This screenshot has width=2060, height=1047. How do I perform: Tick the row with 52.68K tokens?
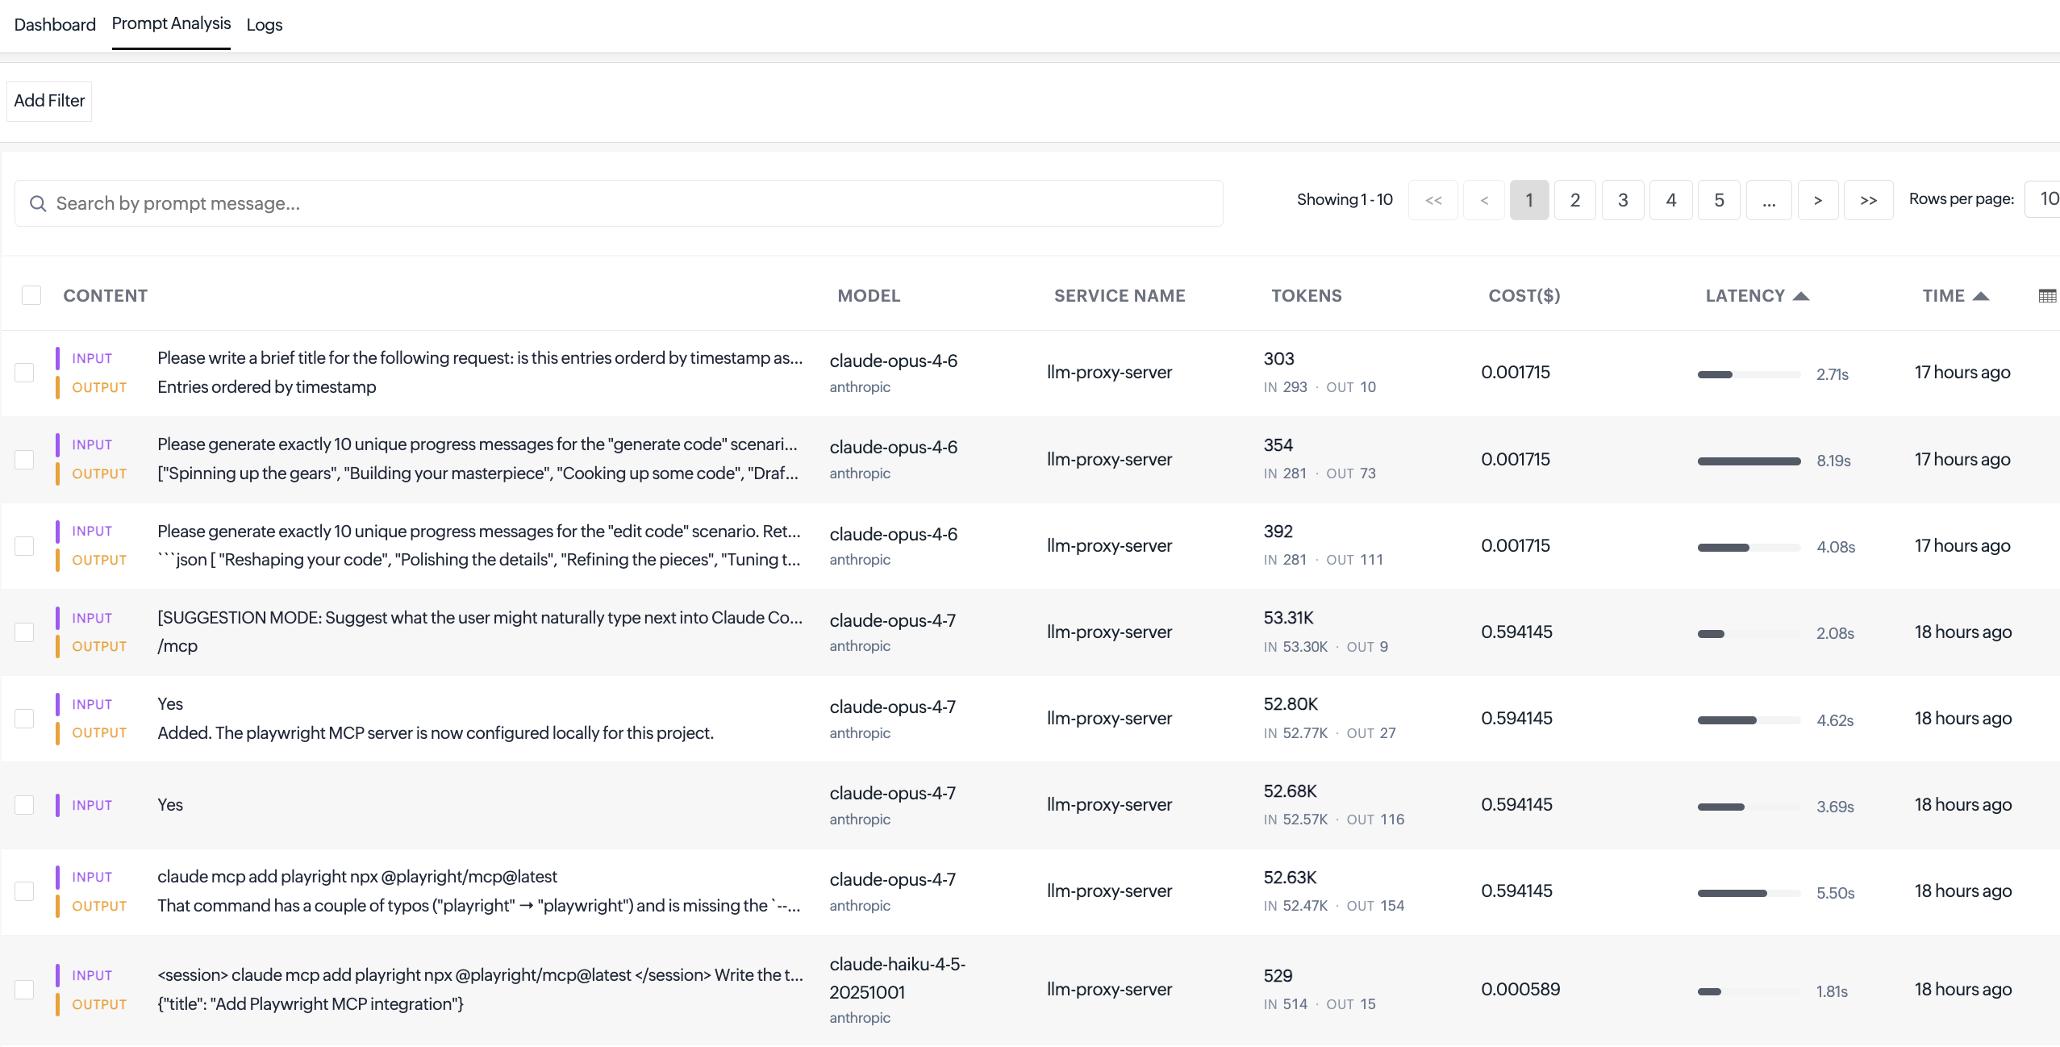point(24,805)
